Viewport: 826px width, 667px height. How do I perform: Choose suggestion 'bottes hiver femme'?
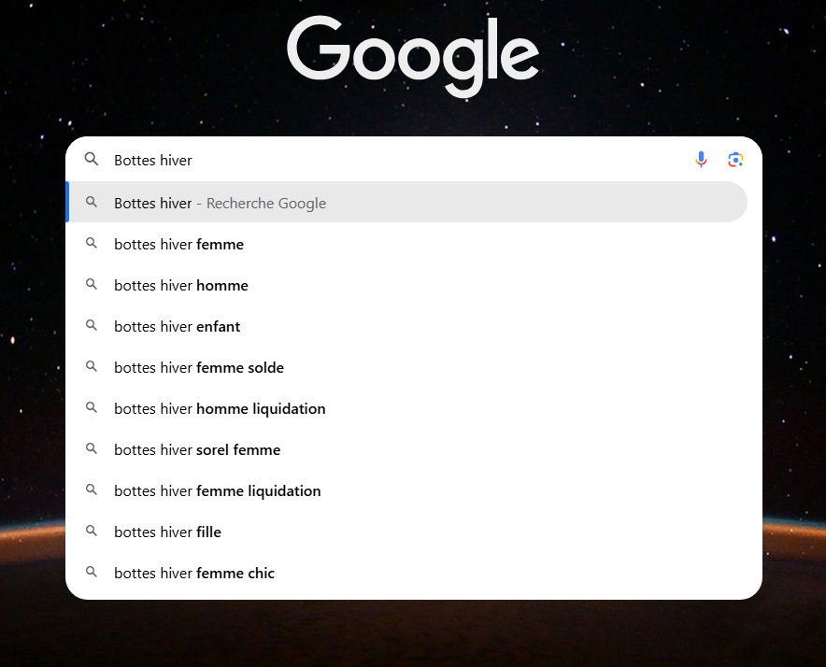pyautogui.click(x=406, y=244)
